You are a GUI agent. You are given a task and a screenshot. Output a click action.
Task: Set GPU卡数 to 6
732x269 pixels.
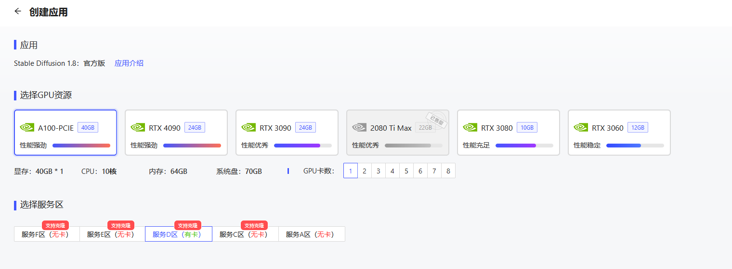[420, 171]
